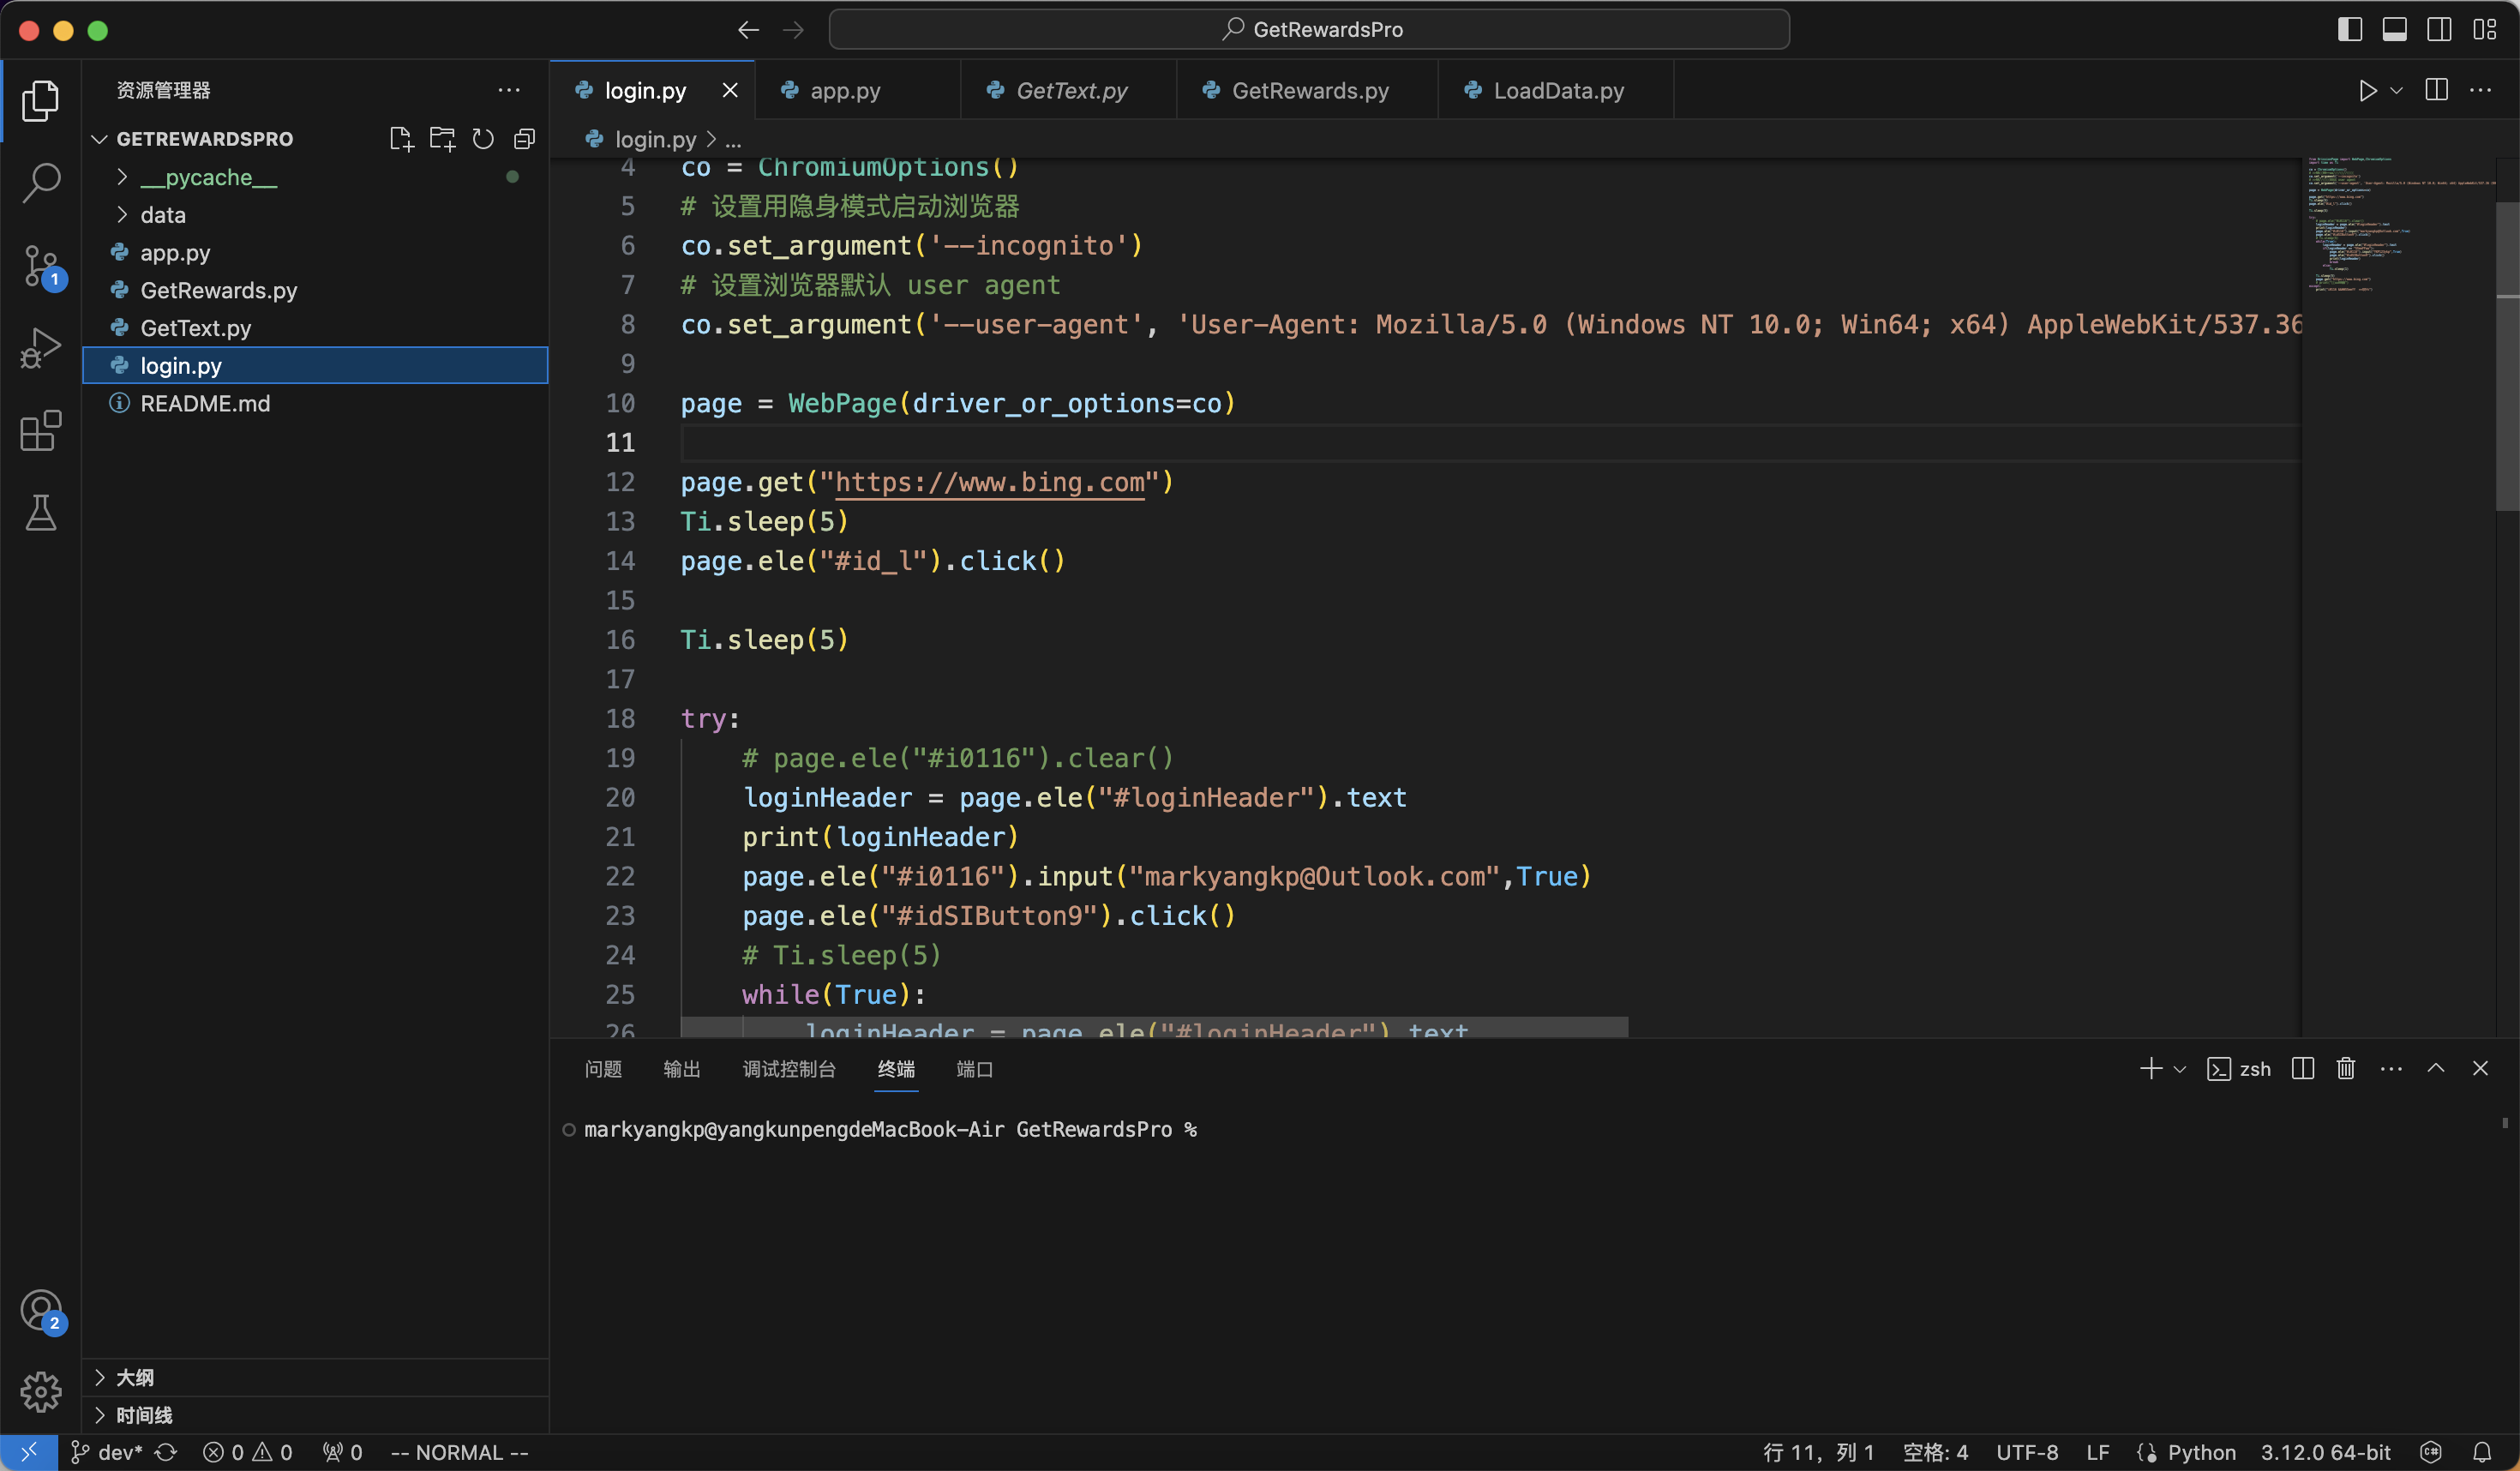Open terminal panel more actions
Viewport: 2520px width, 1471px height.
[x=2391, y=1069]
